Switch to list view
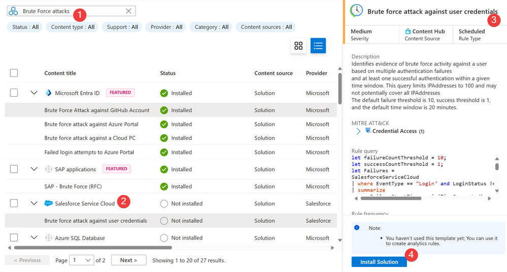The width and height of the screenshot is (507, 272). 318,46
